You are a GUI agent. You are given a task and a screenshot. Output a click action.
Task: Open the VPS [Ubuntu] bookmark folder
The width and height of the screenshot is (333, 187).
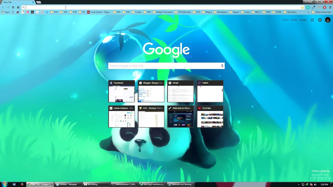(183, 12)
